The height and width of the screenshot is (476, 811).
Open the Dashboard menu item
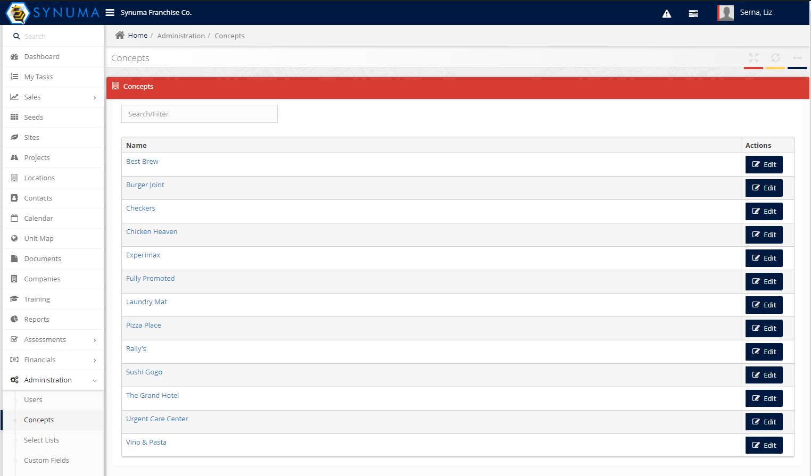point(53,56)
